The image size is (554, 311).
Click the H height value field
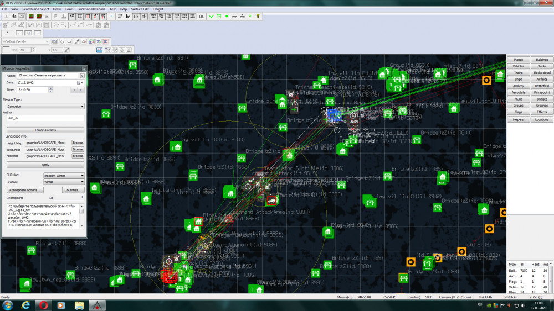click(57, 50)
